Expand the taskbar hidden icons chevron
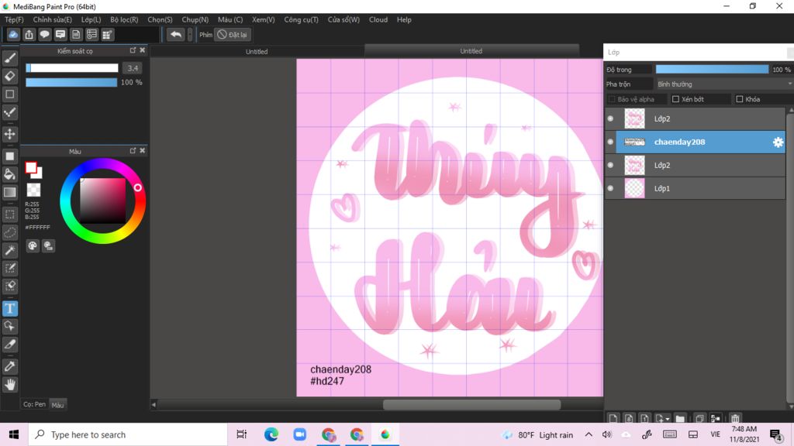Screen dimensions: 794x446 589,434
